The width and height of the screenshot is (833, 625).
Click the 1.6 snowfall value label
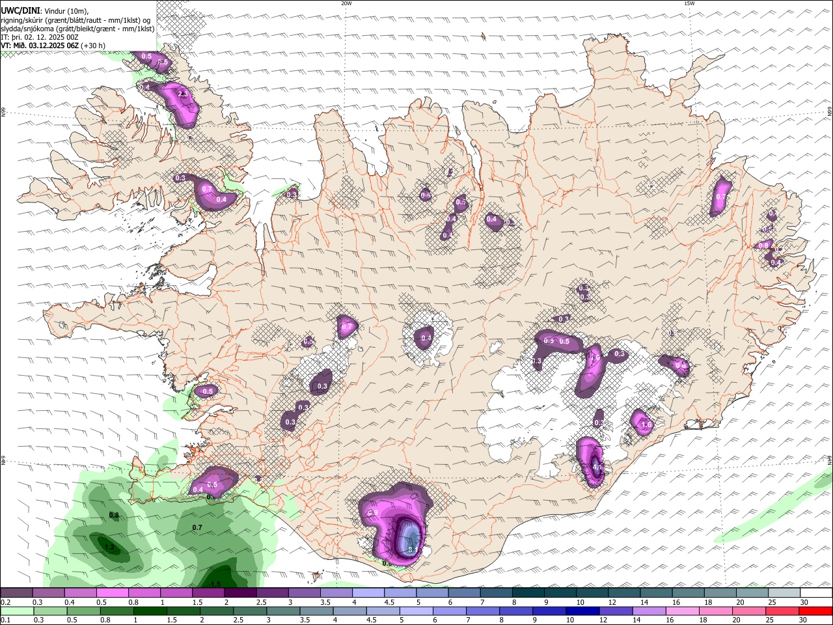[646, 424]
